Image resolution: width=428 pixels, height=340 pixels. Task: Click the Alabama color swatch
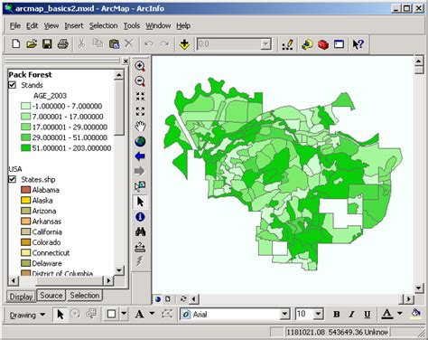26,190
